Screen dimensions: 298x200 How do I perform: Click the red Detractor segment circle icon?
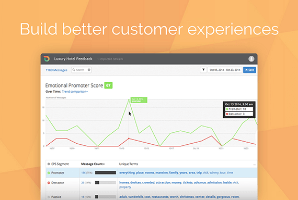(x=49, y=183)
